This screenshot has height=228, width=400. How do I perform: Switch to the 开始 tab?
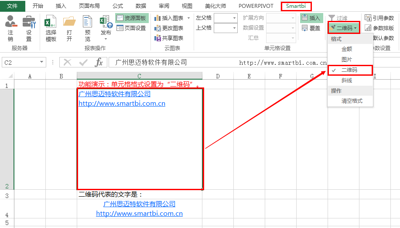click(x=38, y=6)
